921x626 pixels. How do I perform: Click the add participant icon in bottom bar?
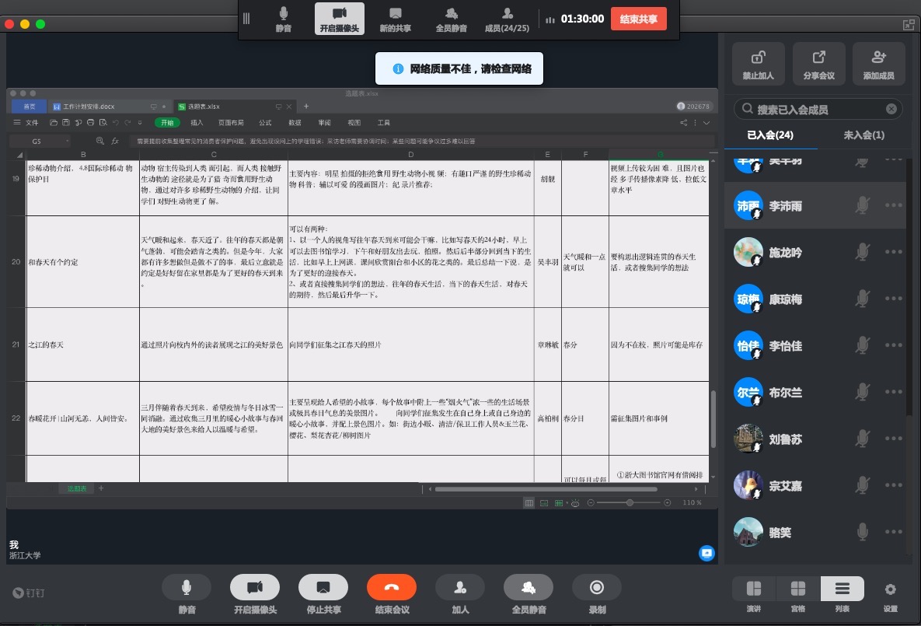[460, 587]
